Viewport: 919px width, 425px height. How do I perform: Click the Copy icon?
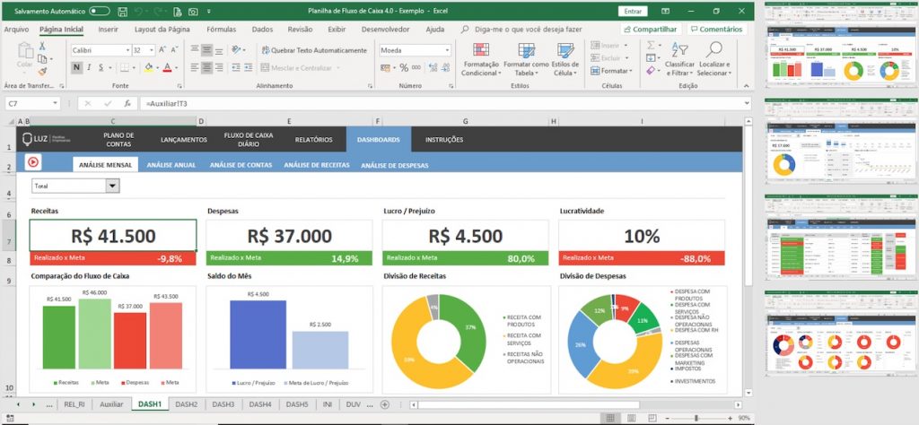coord(42,58)
